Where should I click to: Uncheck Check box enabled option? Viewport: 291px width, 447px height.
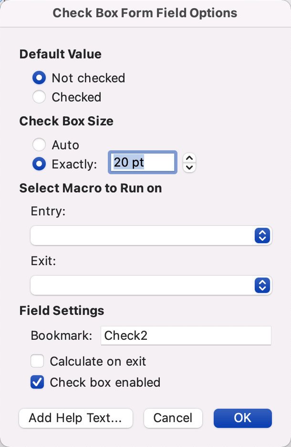(x=37, y=382)
